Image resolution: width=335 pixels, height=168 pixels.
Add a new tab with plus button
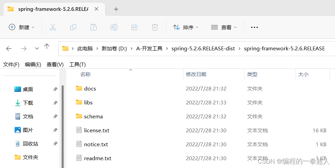click(116, 9)
